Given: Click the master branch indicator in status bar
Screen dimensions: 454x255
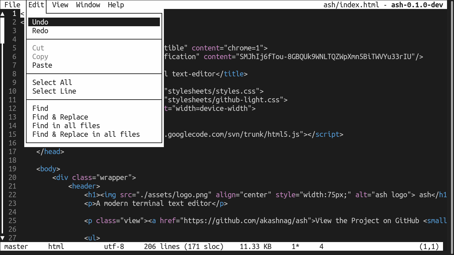Looking at the screenshot, I should tap(16, 246).
